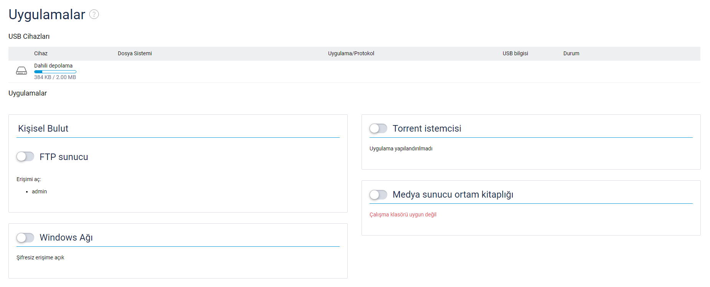
Task: Click the Uygulama/Protokol column header
Action: (351, 53)
